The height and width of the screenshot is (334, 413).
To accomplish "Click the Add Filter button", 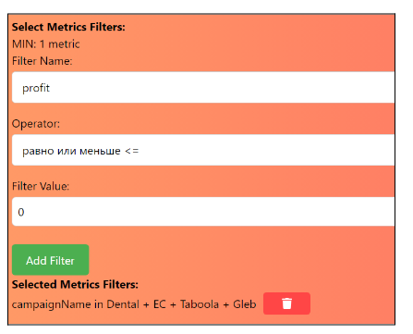I will pyautogui.click(x=50, y=260).
